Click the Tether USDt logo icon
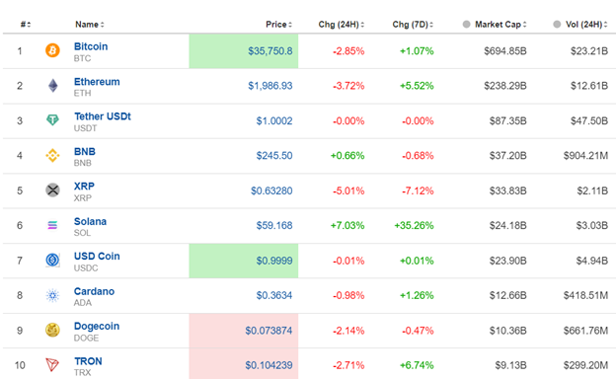Viewport: 616px width, 379px height. pyautogui.click(x=52, y=119)
